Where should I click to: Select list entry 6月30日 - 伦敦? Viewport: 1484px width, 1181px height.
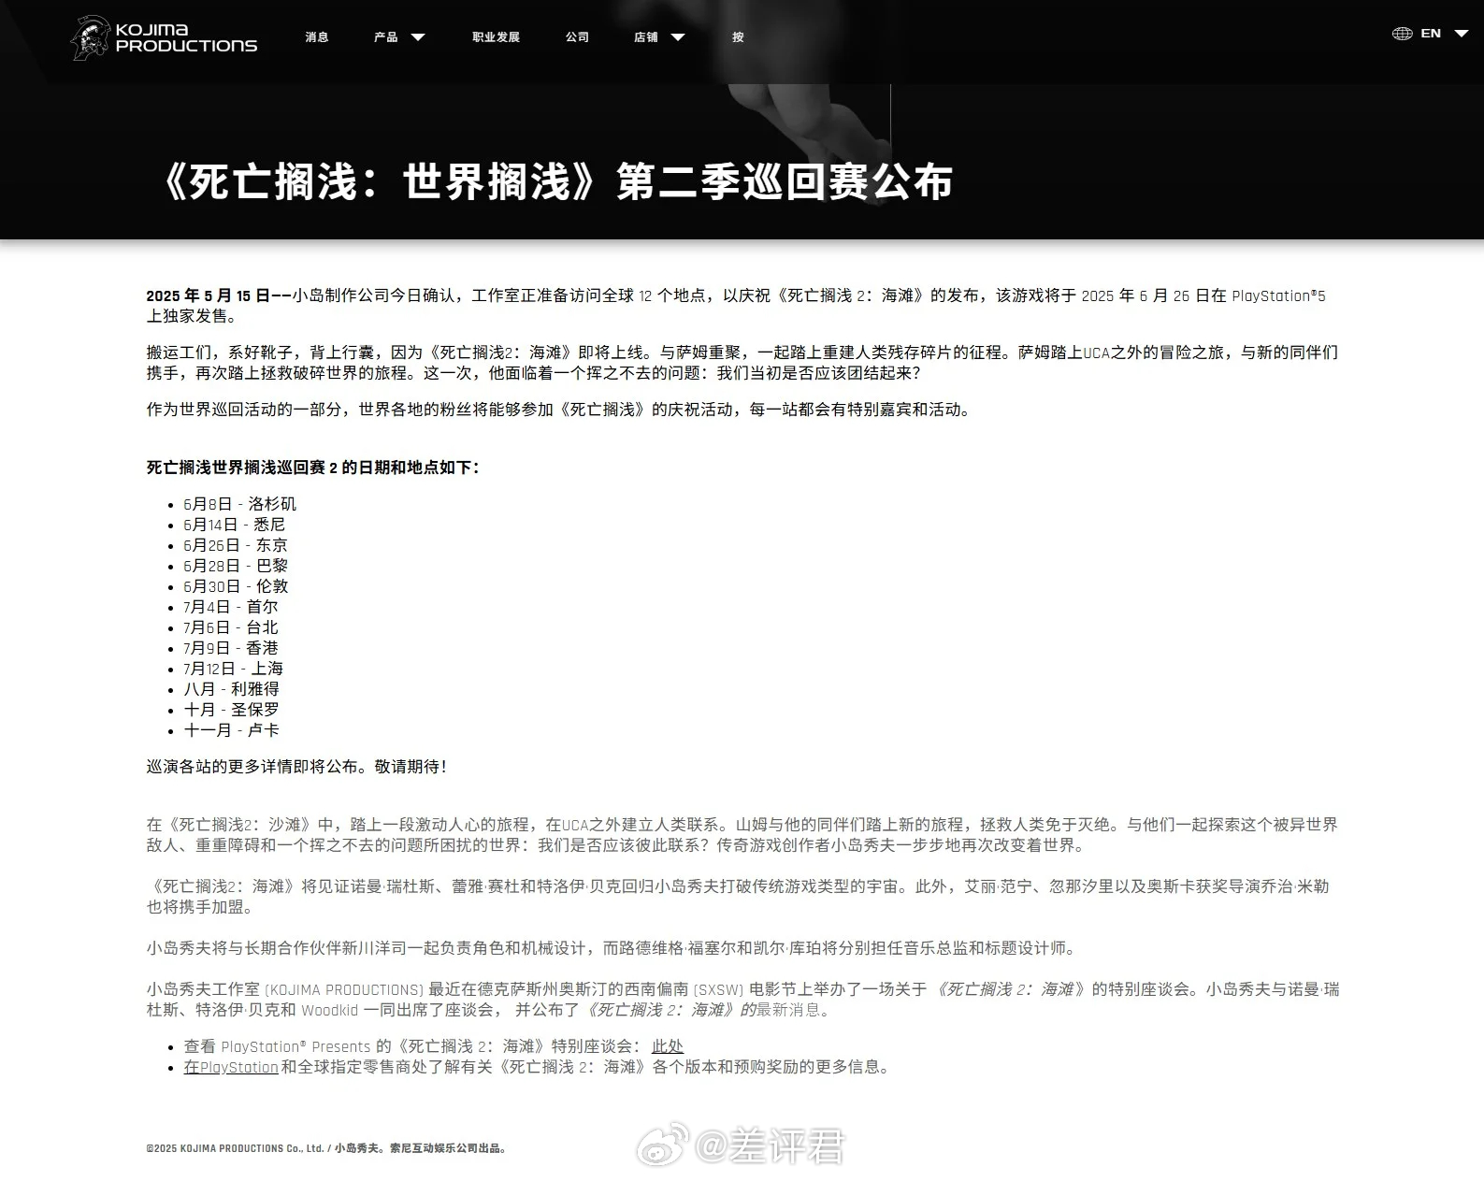click(236, 586)
